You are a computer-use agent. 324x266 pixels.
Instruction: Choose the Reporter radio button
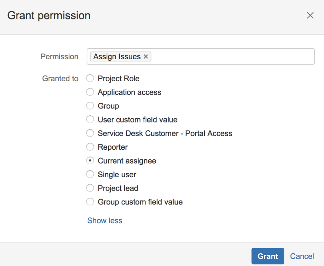click(90, 147)
